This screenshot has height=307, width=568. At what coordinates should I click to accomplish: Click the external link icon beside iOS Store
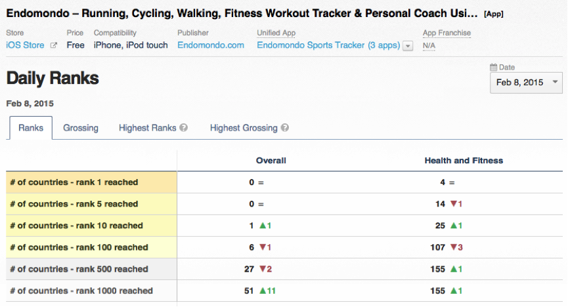(54, 45)
